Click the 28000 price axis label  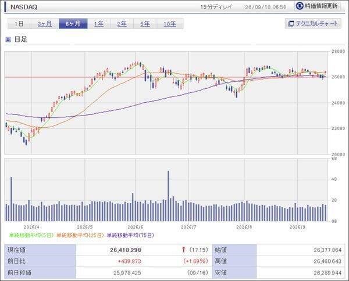point(338,51)
